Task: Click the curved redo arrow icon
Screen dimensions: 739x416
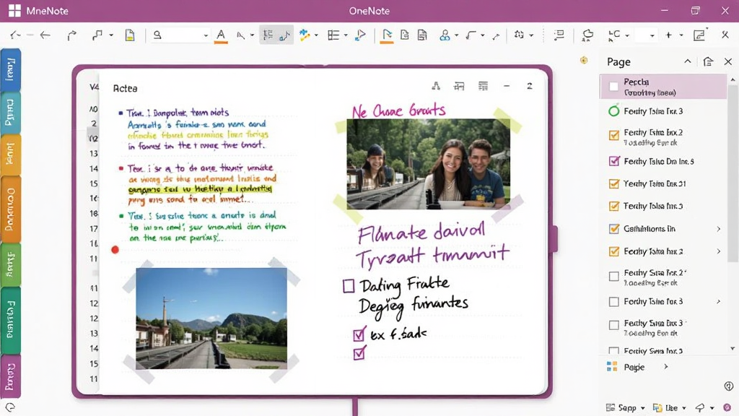Action: 71,35
